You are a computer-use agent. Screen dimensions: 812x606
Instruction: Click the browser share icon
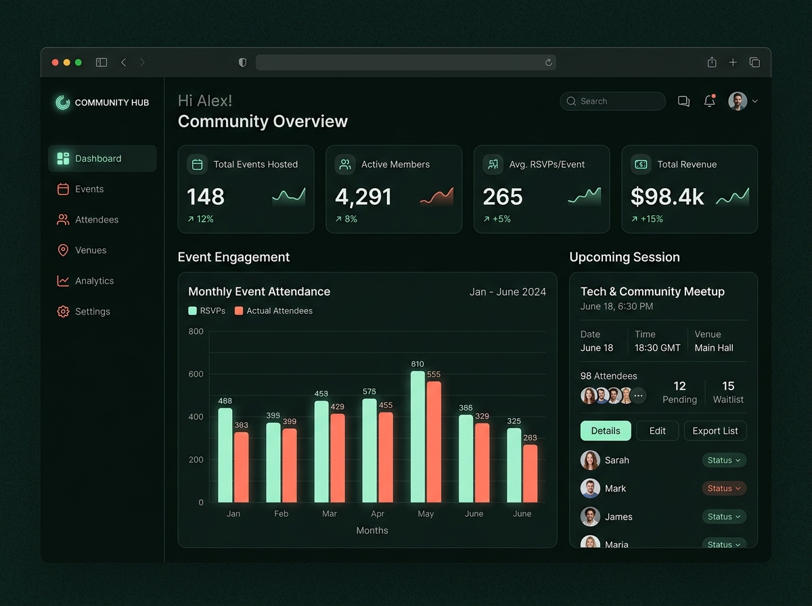712,62
